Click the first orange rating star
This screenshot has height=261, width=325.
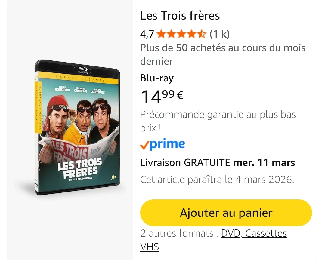tap(162, 35)
